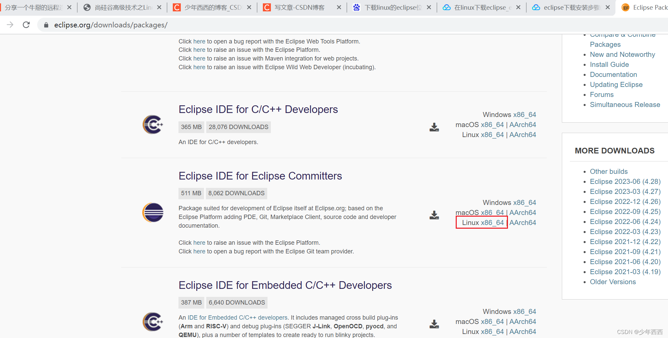Open the Documentation sidebar link
This screenshot has width=668, height=338.
point(613,75)
